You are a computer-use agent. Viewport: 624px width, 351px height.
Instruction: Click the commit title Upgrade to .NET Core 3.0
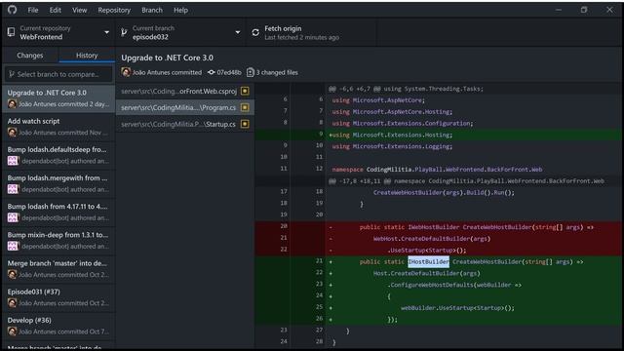pyautogui.click(x=167, y=58)
